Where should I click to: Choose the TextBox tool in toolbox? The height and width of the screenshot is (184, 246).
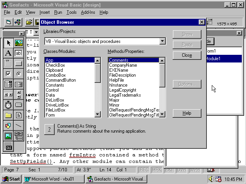click(19, 53)
